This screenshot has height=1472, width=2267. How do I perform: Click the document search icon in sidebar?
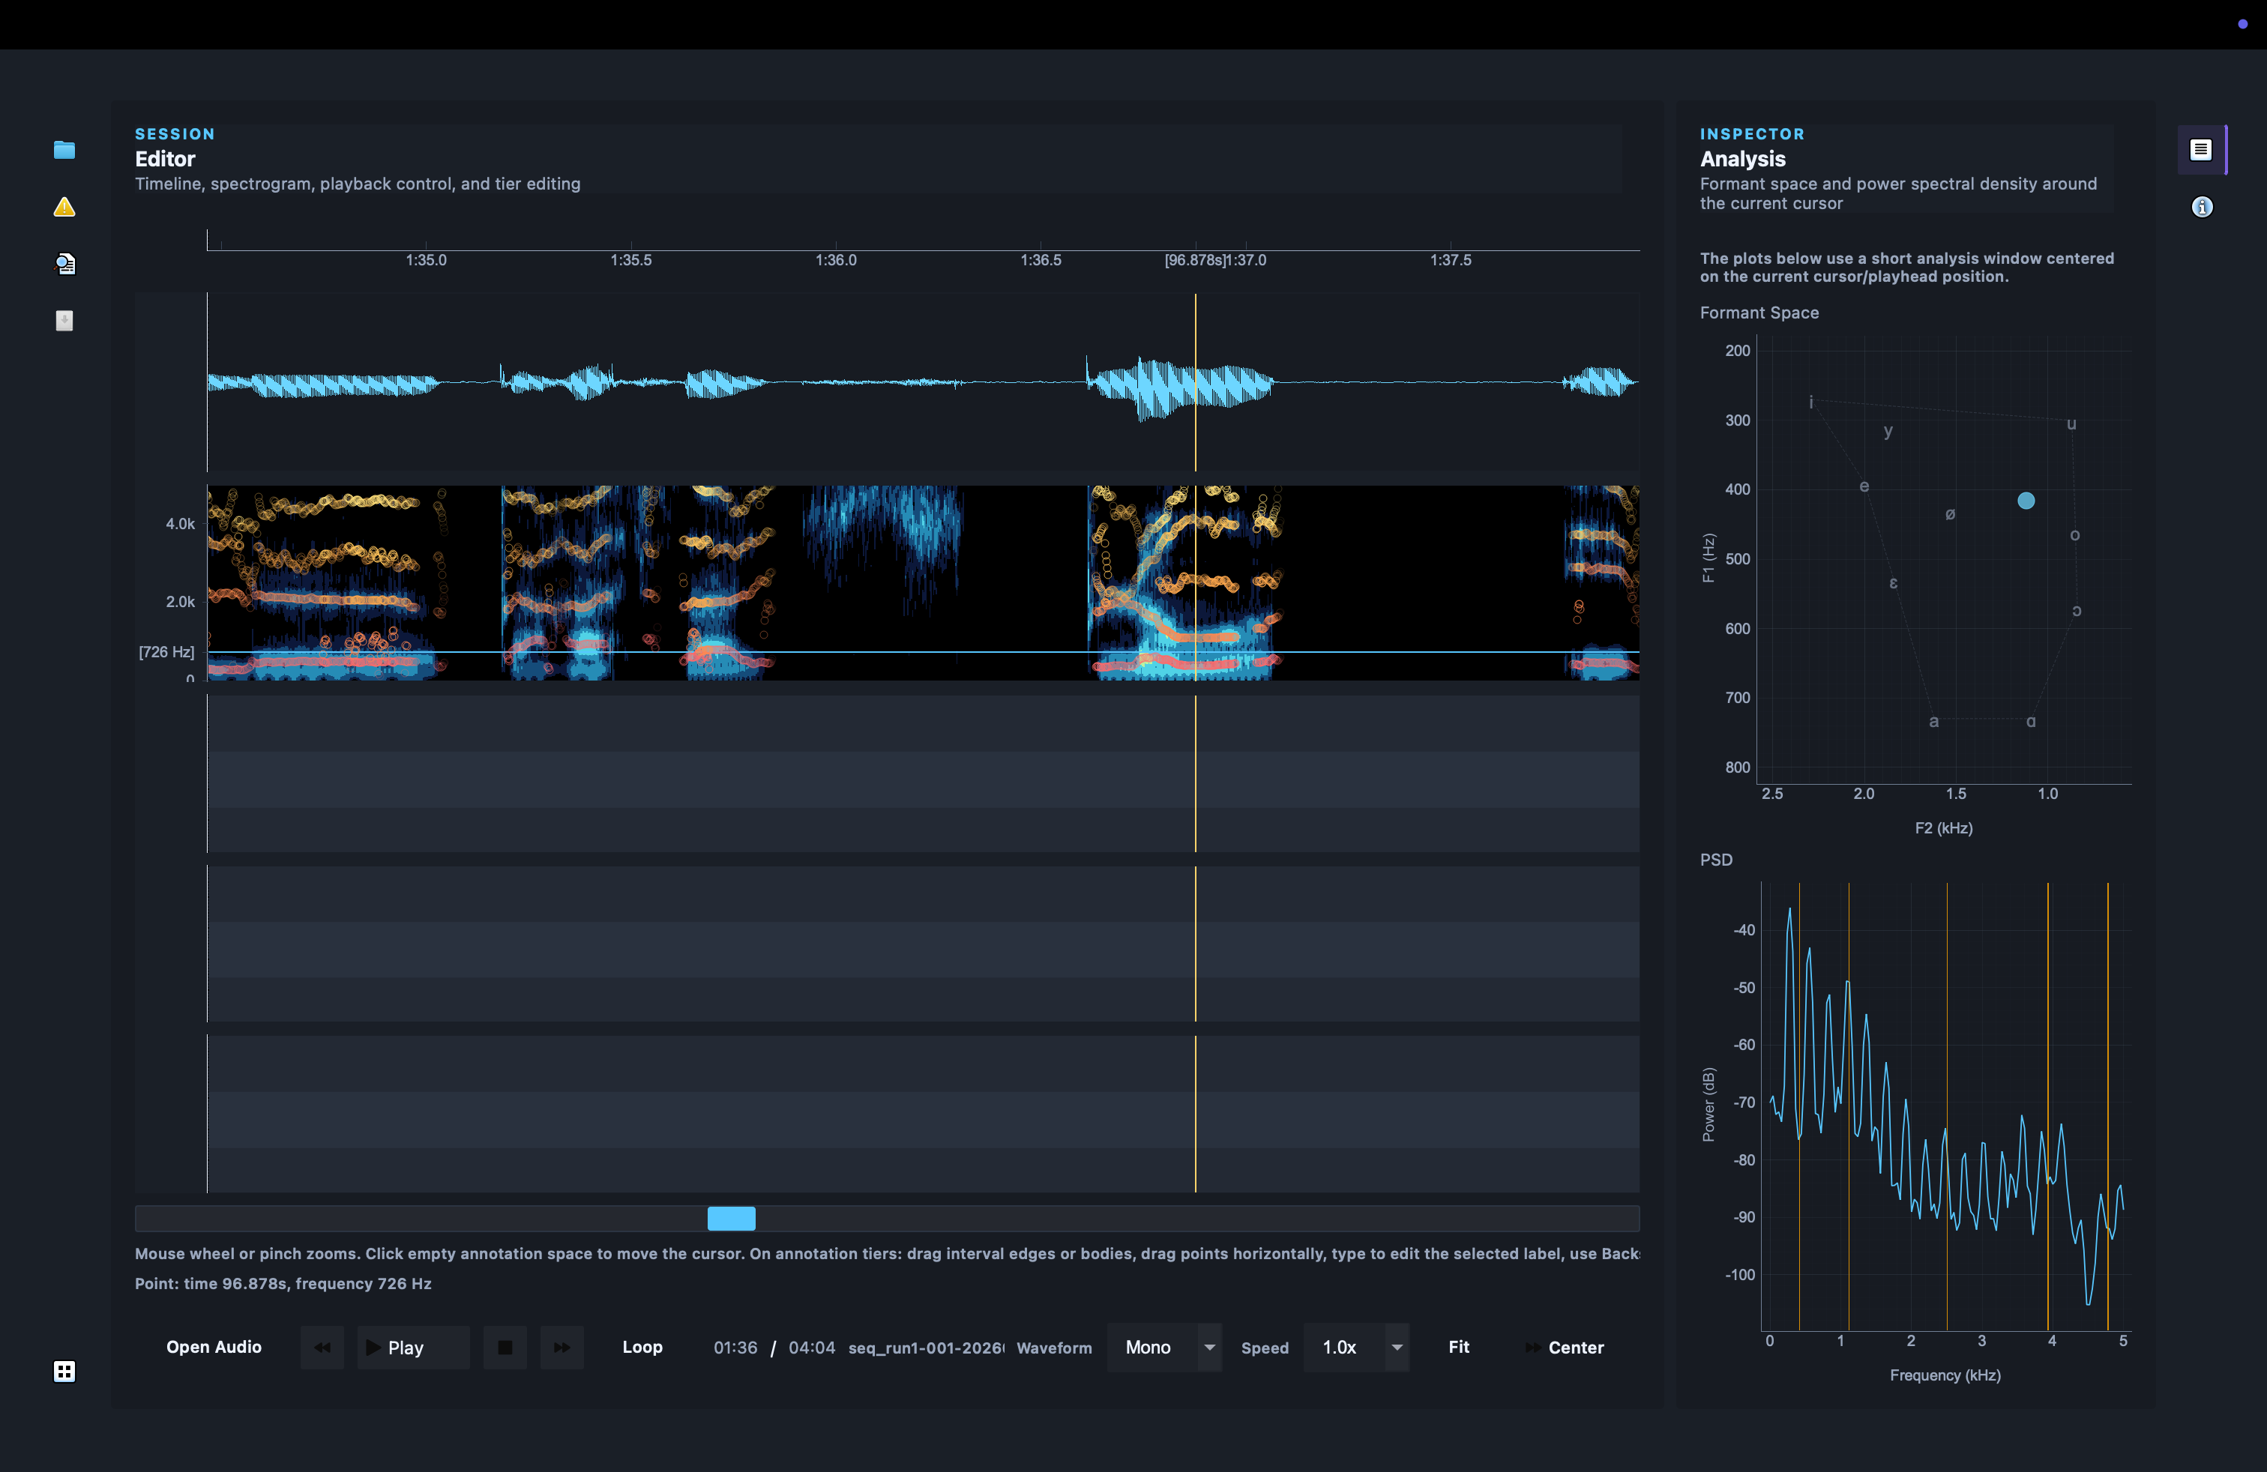[64, 264]
